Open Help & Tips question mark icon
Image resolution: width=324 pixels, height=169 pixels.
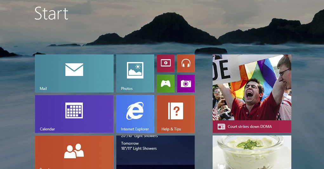[x=175, y=111]
